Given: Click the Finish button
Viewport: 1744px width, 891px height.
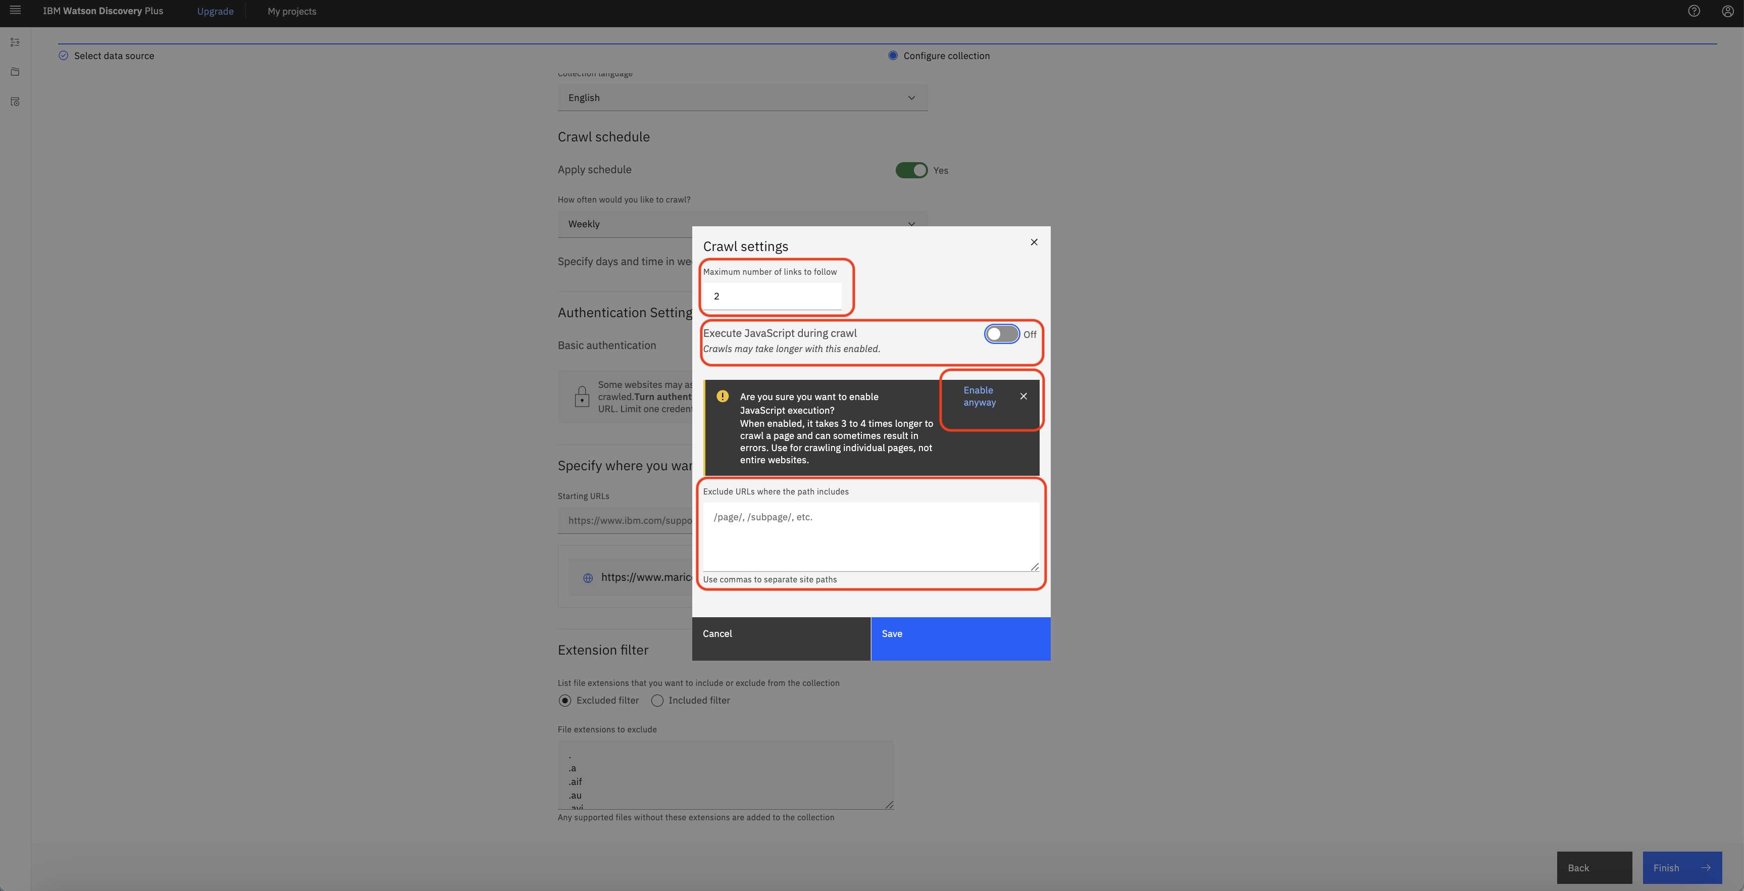Looking at the screenshot, I should click(x=1682, y=867).
